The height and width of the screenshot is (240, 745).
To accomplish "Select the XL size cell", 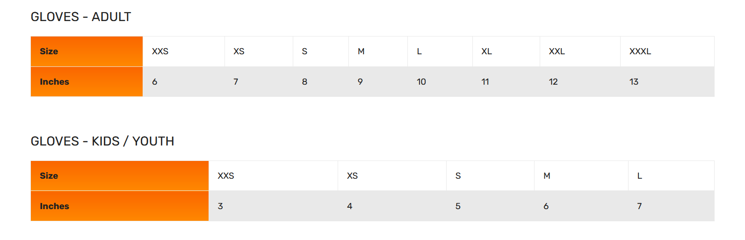I will [506, 51].
